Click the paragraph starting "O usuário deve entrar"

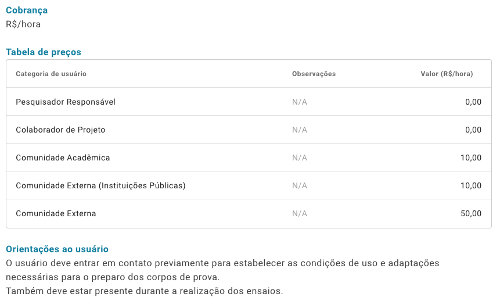[222, 270]
